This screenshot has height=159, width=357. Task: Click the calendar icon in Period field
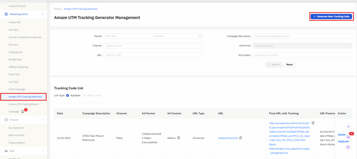(200, 36)
